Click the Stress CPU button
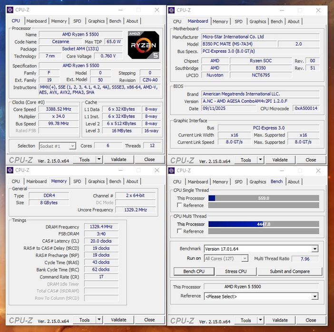The image size is (334, 332). pyautogui.click(x=236, y=271)
